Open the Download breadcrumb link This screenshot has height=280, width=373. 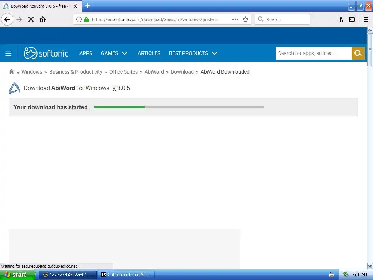pos(182,72)
